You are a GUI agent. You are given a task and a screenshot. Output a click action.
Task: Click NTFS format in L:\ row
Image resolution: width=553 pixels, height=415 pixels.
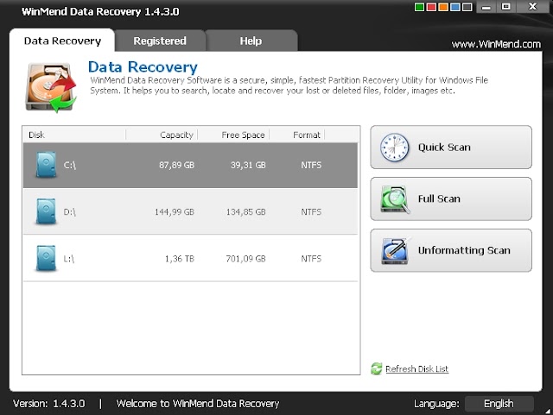tap(311, 259)
